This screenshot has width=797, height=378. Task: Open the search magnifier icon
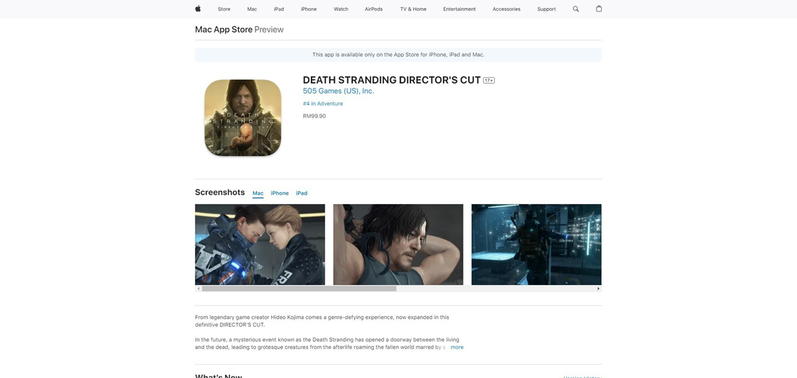tap(576, 9)
